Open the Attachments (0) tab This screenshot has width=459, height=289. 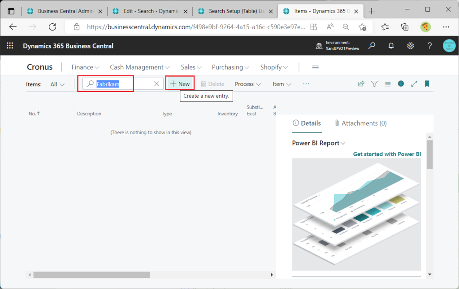361,123
